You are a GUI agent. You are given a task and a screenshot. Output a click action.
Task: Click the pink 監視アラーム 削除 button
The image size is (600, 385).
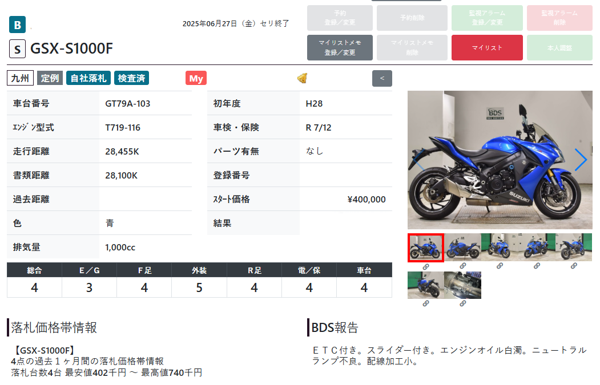(x=559, y=18)
